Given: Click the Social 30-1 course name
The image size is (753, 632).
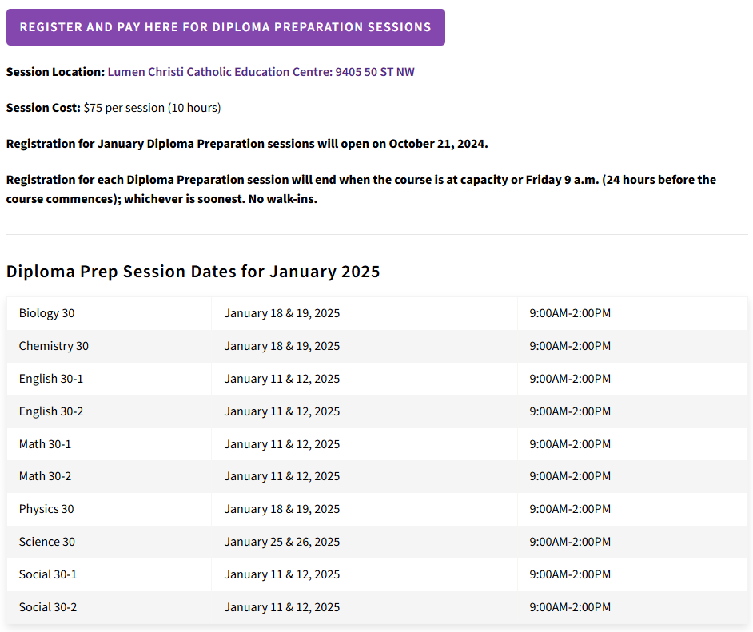Looking at the screenshot, I should 48,574.
